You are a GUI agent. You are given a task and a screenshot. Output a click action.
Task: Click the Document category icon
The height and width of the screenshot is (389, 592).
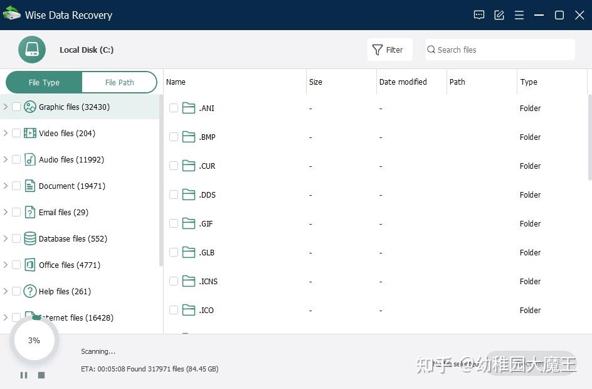tap(30, 186)
